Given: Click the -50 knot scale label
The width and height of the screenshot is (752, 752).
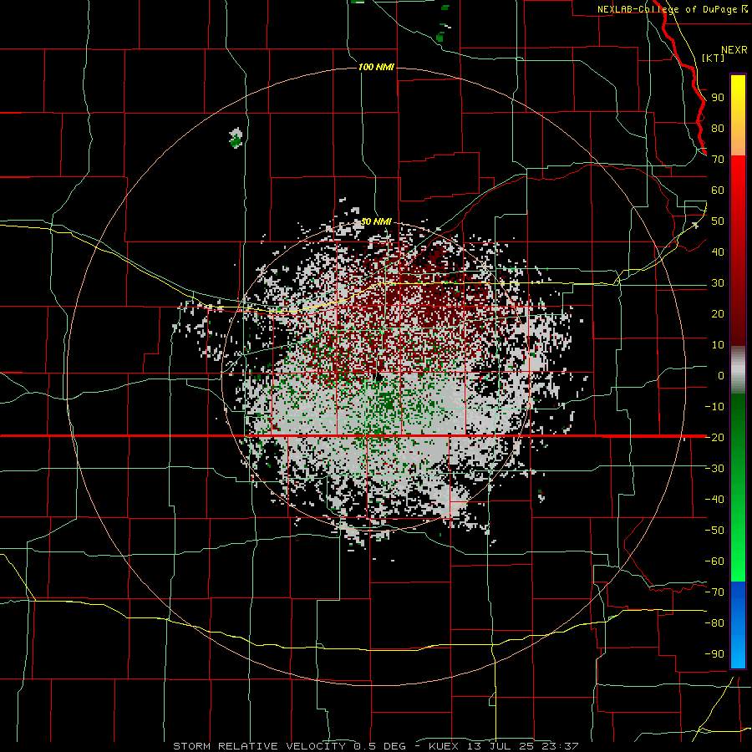Looking at the screenshot, I should [x=714, y=531].
